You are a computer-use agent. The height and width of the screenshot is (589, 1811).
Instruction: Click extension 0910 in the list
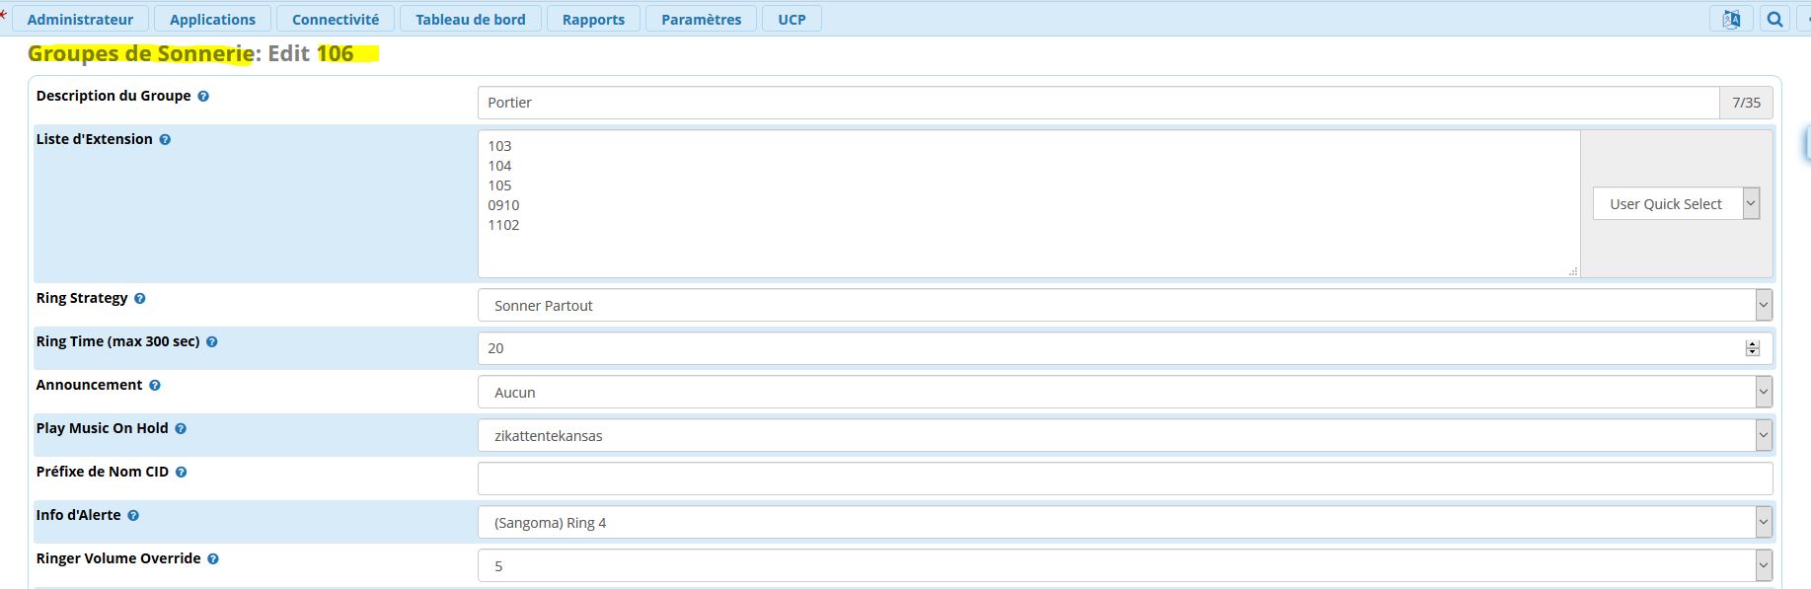(503, 205)
